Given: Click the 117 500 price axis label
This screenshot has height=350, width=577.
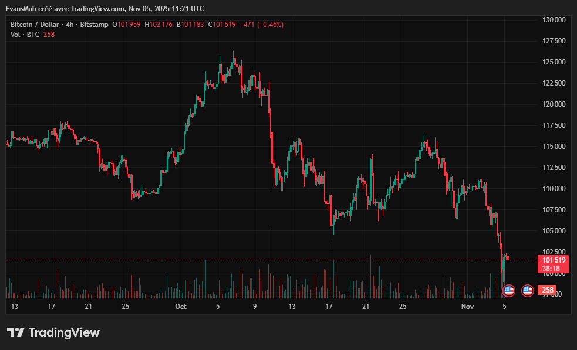Looking at the screenshot, I should click(554, 125).
